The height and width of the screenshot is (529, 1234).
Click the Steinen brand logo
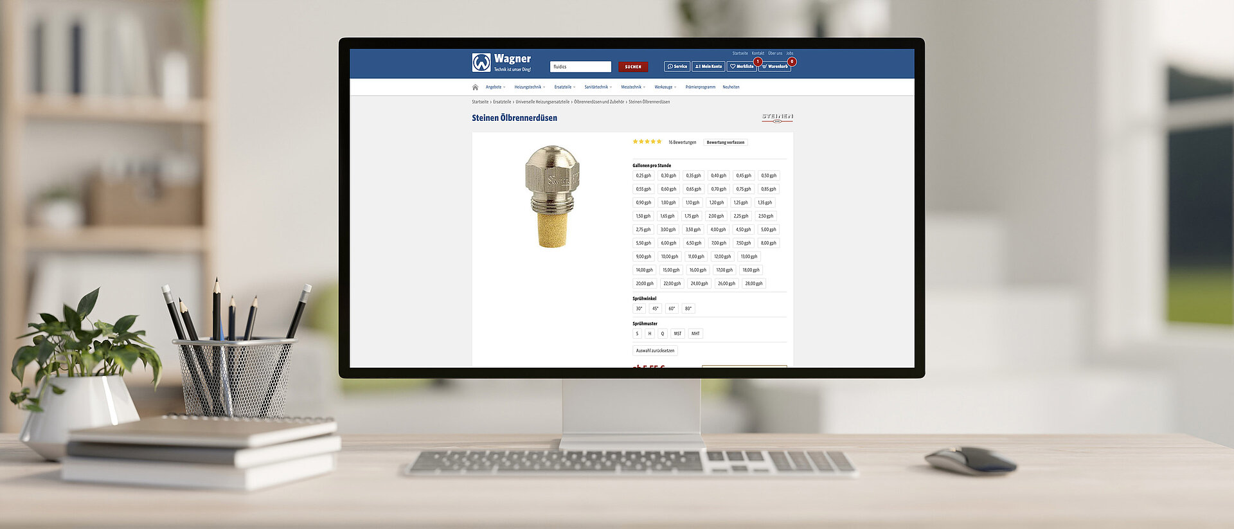[x=777, y=117]
